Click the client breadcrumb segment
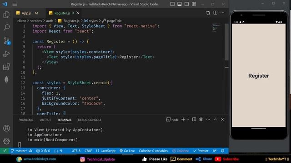The width and height of the screenshot is (291, 163). click(x=21, y=21)
